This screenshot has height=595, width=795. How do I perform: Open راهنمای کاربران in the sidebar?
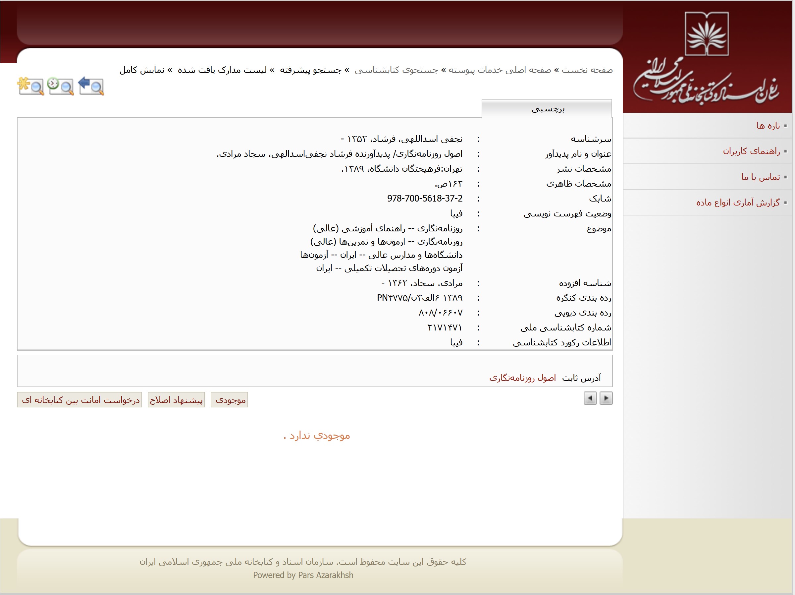(751, 151)
